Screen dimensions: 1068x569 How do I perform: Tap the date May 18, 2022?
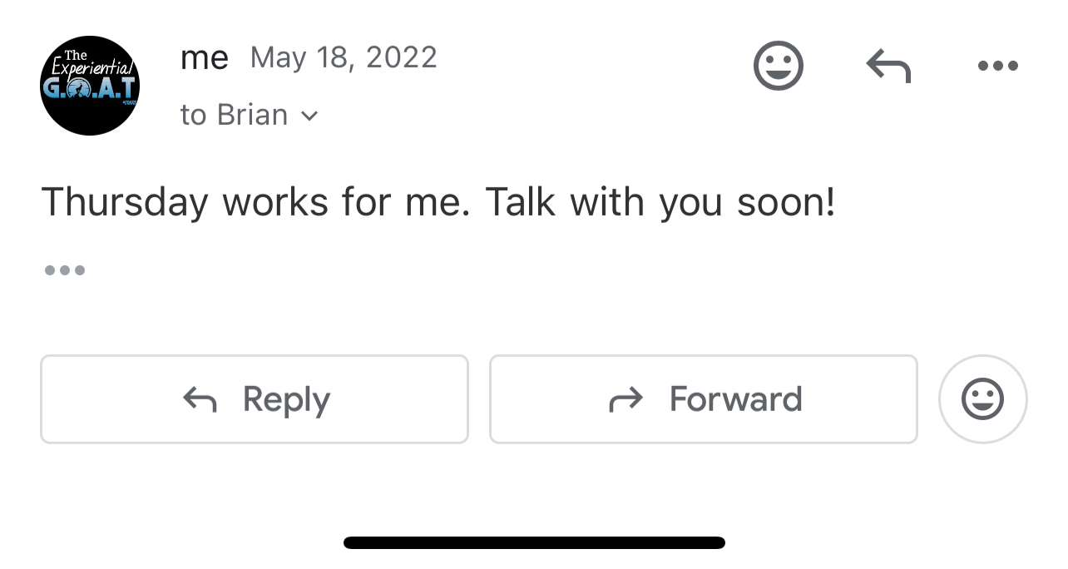coord(344,57)
